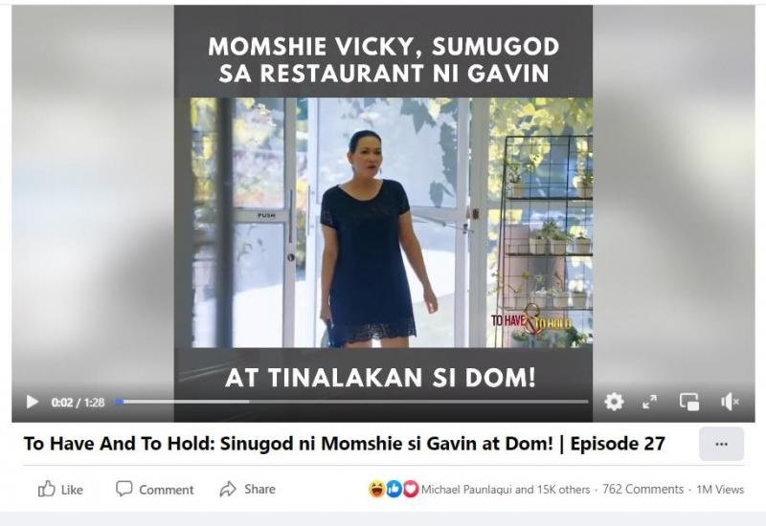This screenshot has width=766, height=526.
Task: Click the Love heart reaction icon
Action: pyautogui.click(x=411, y=489)
